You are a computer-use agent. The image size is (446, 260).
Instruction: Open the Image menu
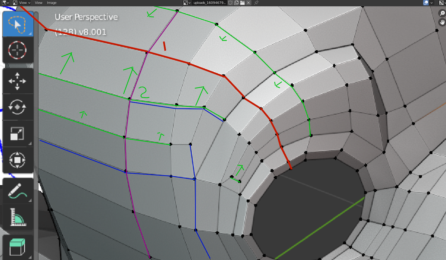(x=51, y=3)
